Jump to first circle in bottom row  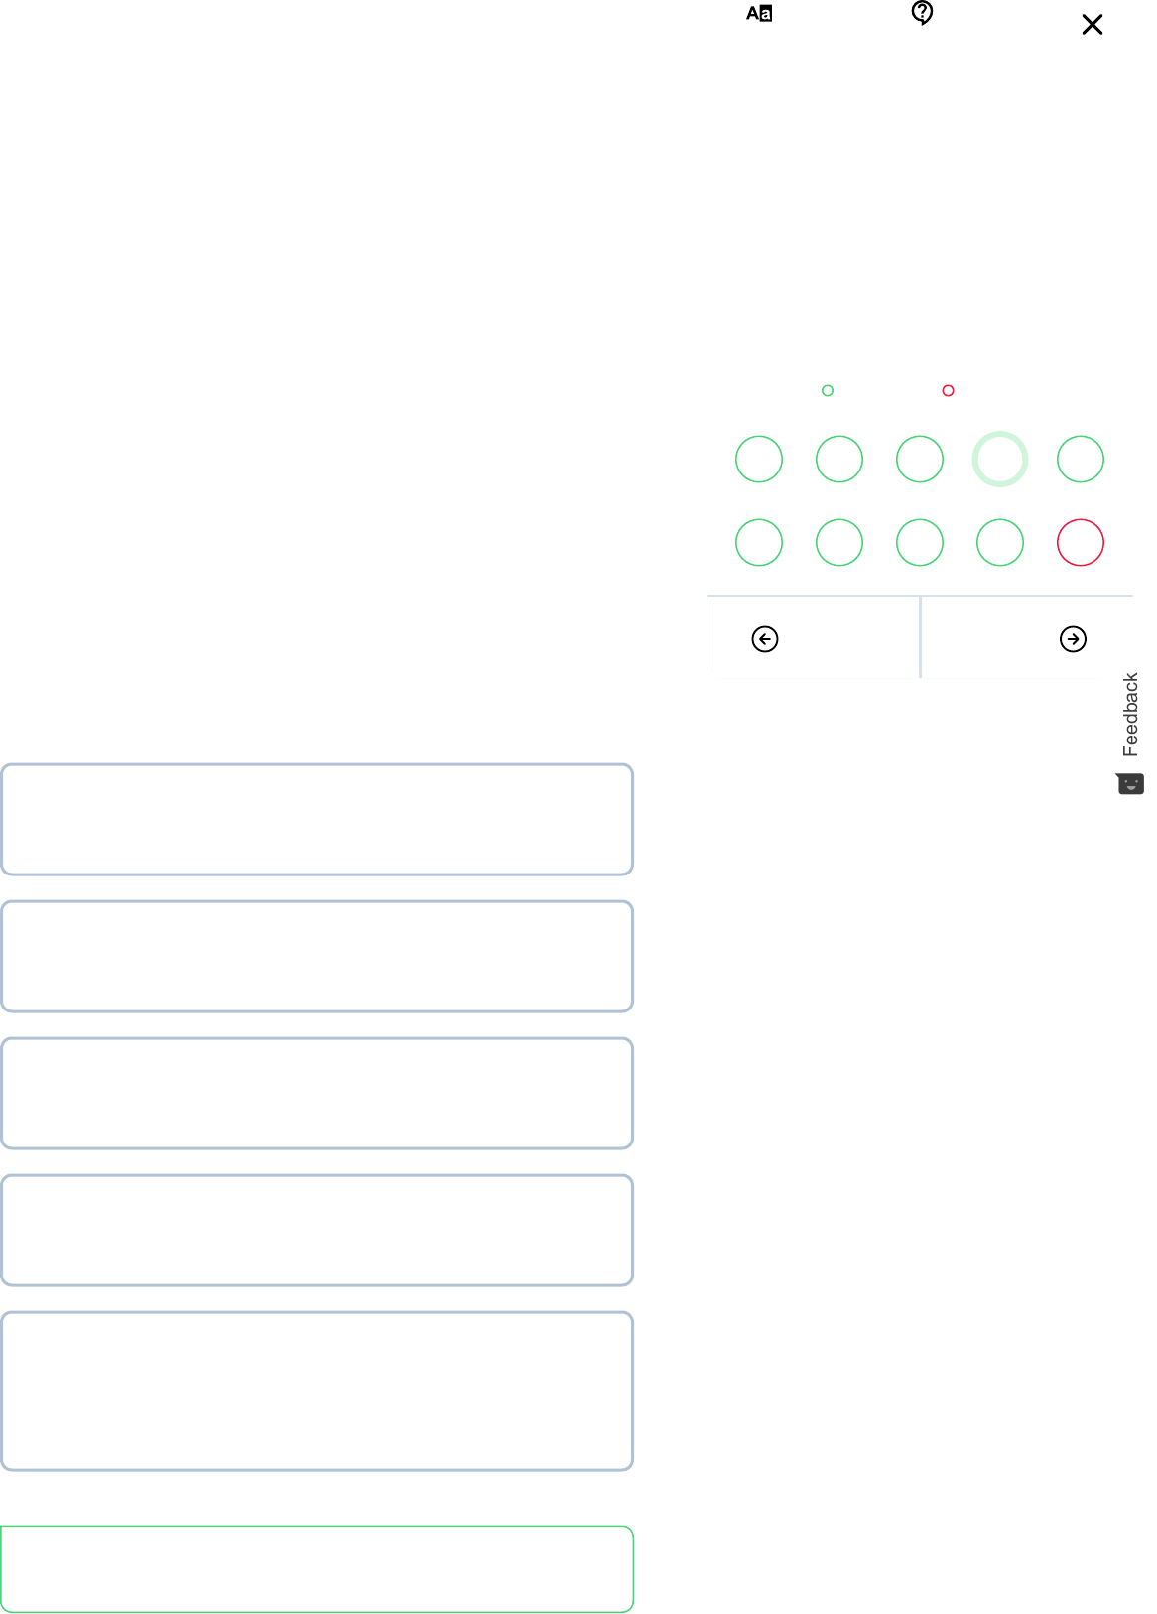click(759, 543)
